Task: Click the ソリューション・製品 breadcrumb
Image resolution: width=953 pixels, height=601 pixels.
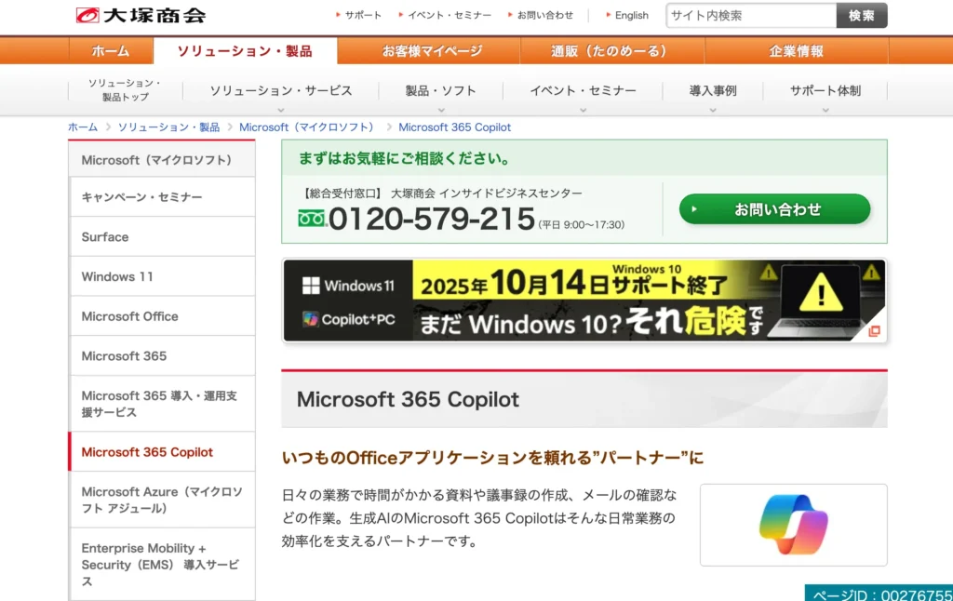Action: [x=168, y=127]
